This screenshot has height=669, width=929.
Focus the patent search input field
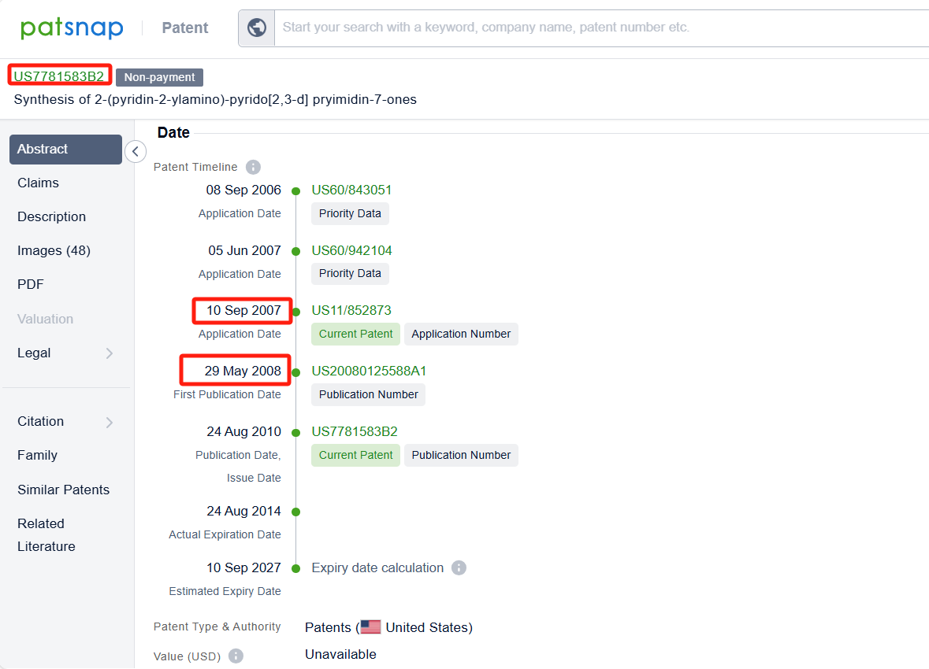(x=599, y=28)
